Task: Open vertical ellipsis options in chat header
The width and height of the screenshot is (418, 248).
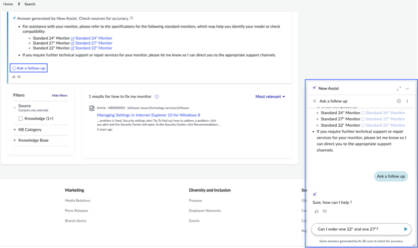Action: (x=407, y=101)
